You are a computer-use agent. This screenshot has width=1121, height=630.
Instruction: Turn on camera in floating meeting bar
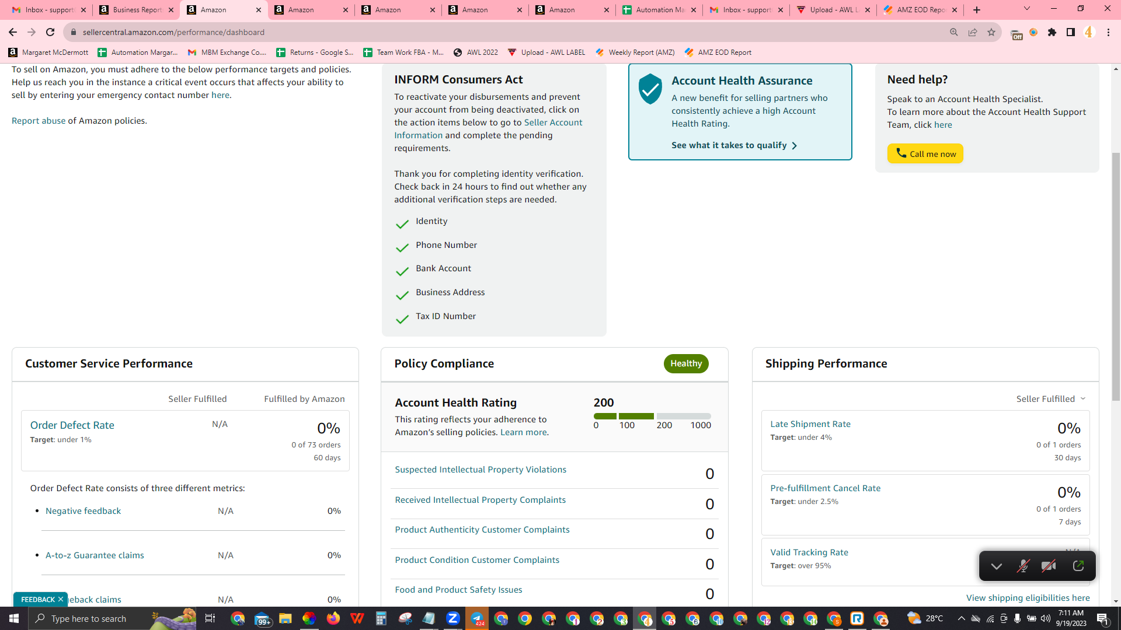tap(1049, 566)
